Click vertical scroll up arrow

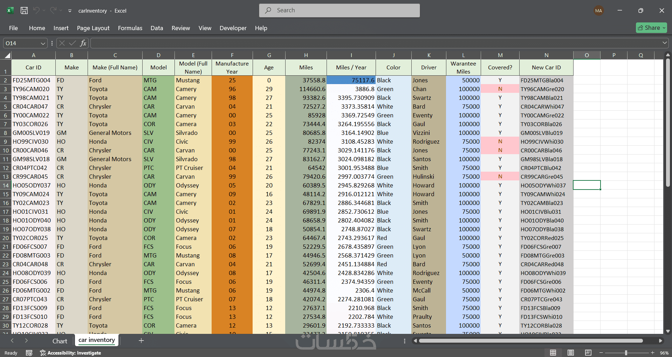click(668, 55)
